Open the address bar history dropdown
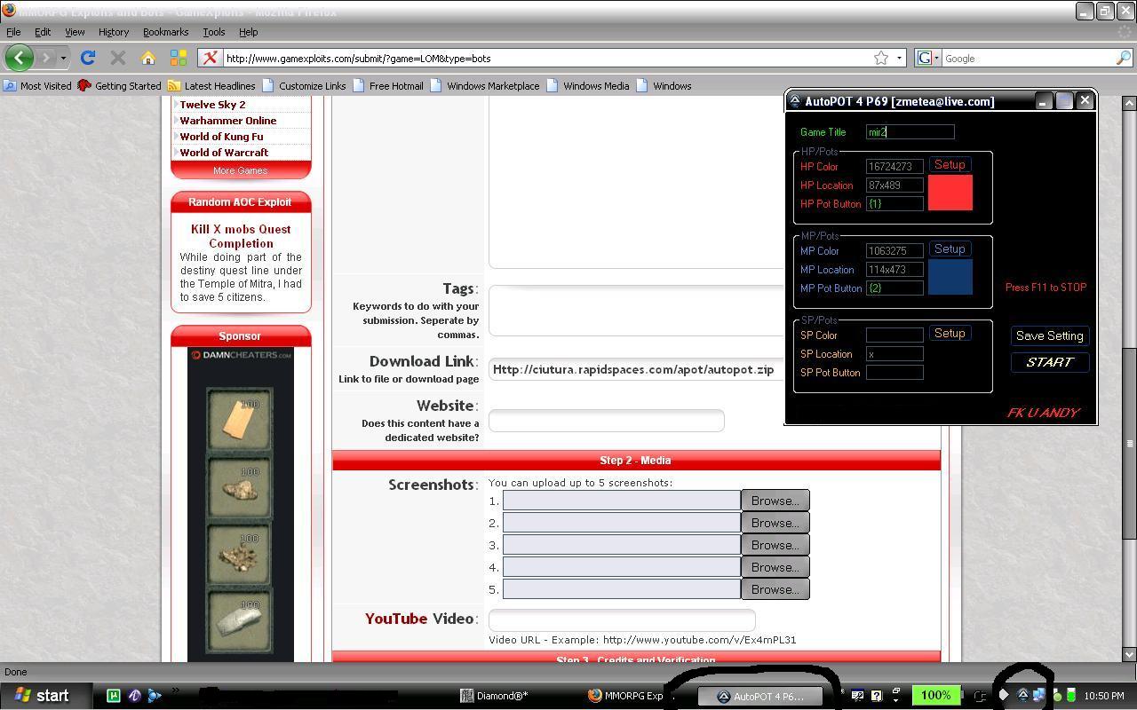 (899, 58)
